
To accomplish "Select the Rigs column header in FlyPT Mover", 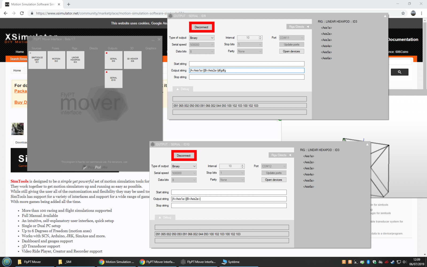I will click(x=74, y=48).
